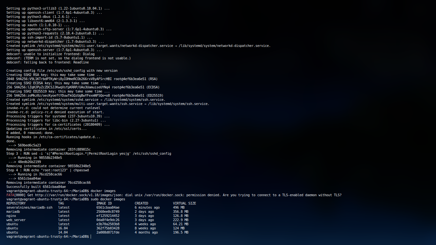Select image ID 2a008d071fde

108,233
